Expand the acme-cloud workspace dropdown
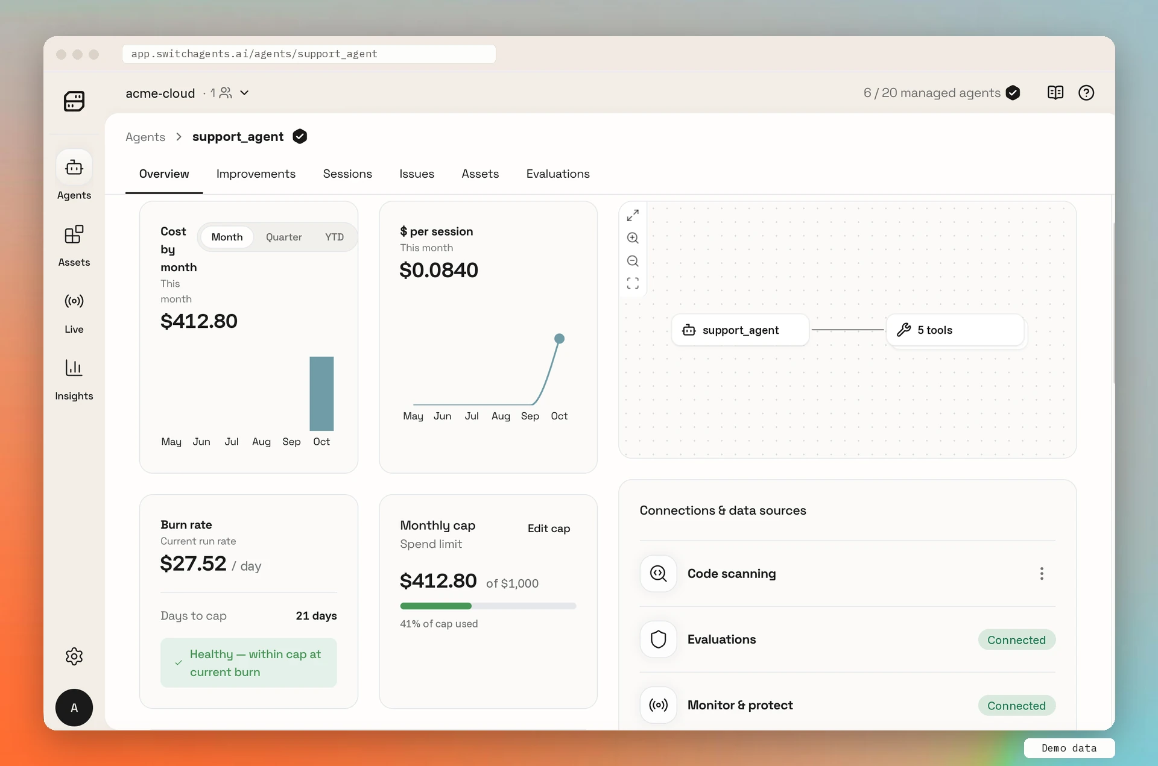 click(244, 93)
